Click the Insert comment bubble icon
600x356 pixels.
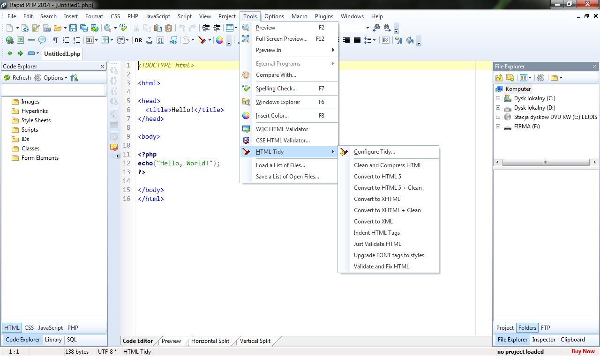click(42, 40)
